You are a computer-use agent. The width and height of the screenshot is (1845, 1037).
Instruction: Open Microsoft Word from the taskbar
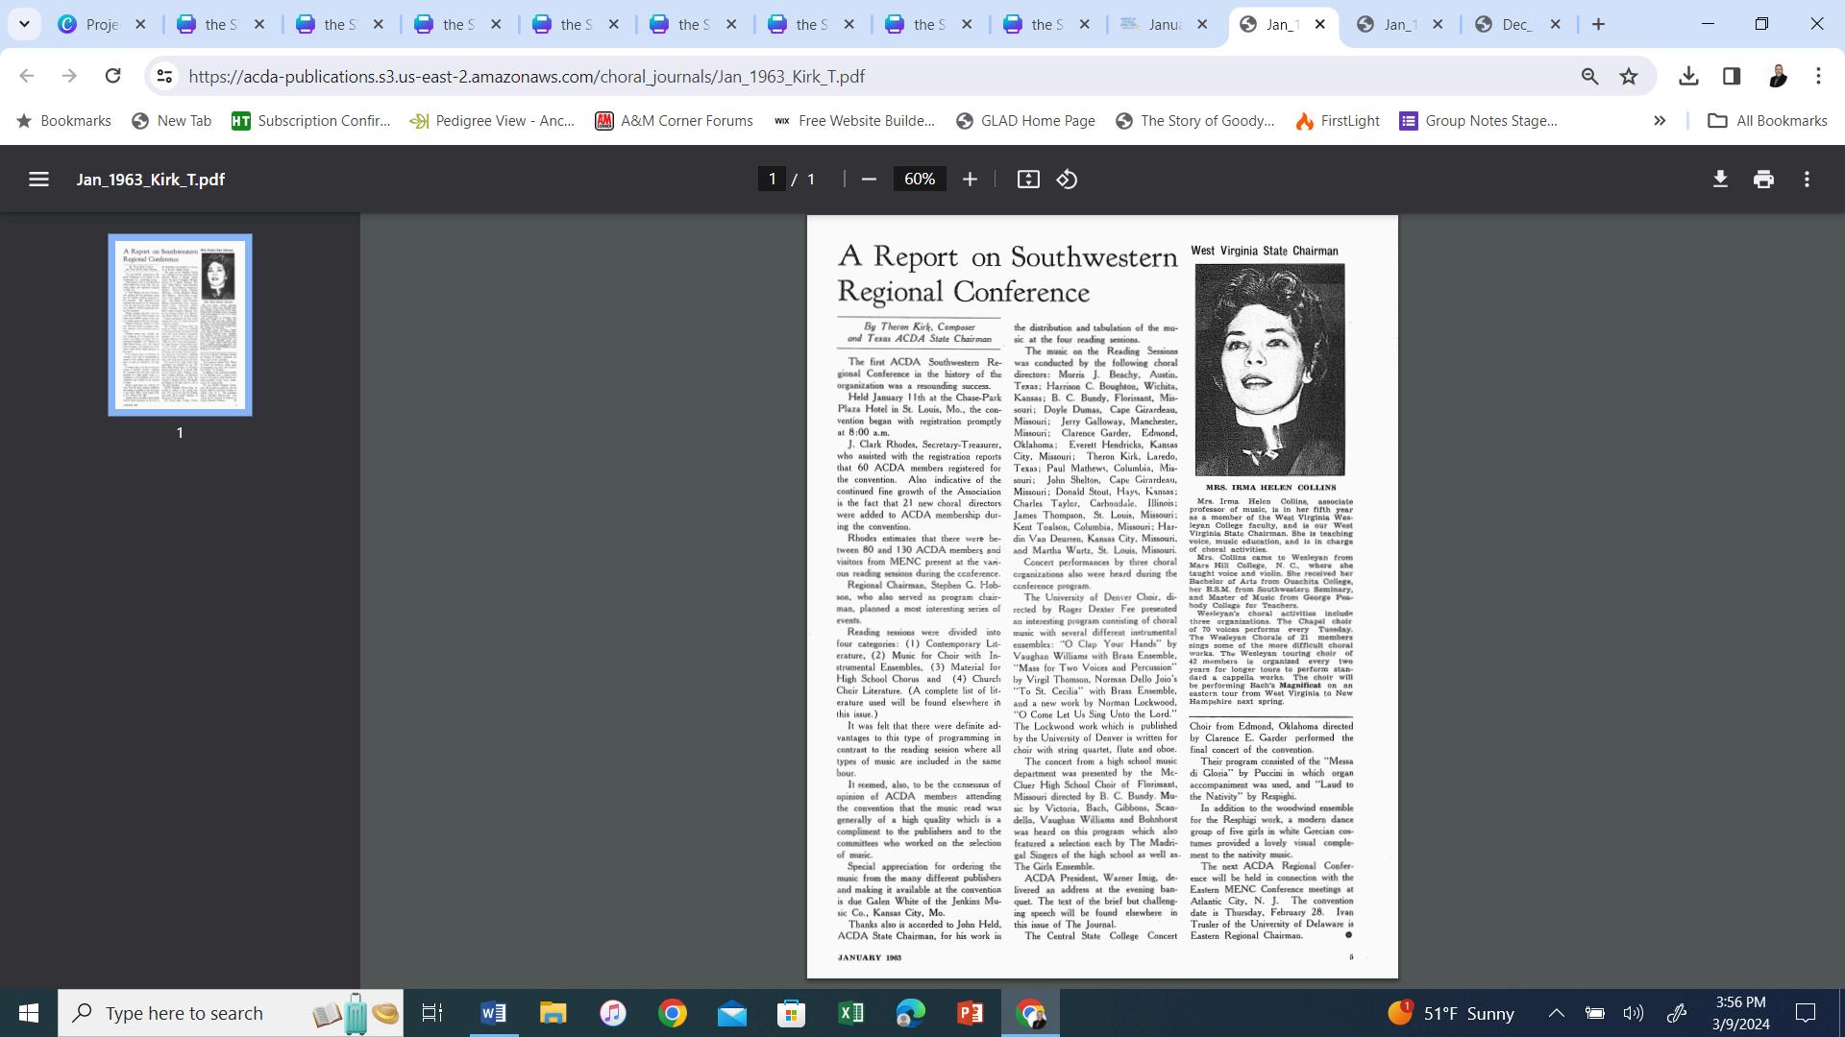493,1013
